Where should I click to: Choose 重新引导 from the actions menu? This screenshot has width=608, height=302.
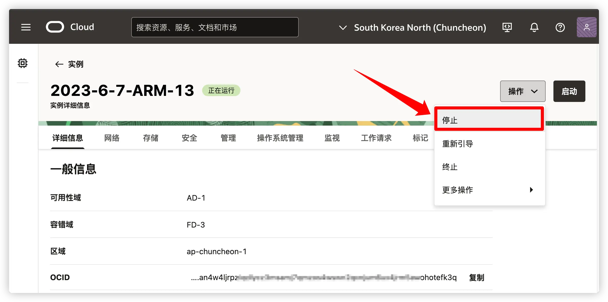[457, 144]
